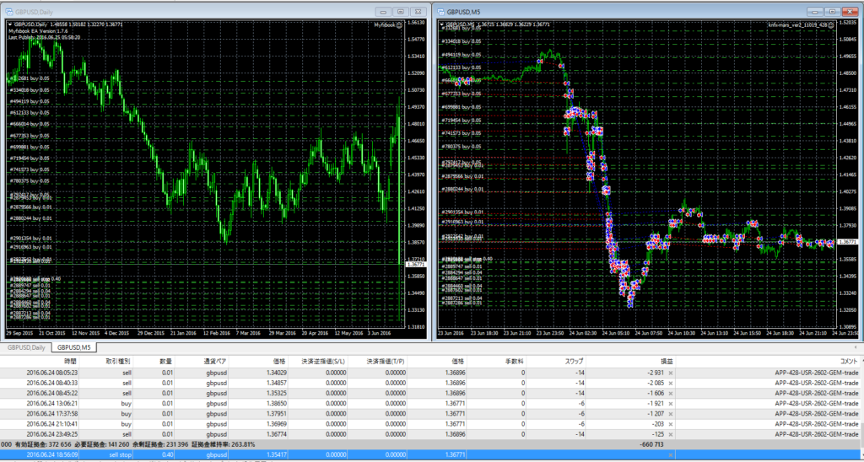
Task: Expand one-click trading arrow on M5 chart
Action: (441, 24)
